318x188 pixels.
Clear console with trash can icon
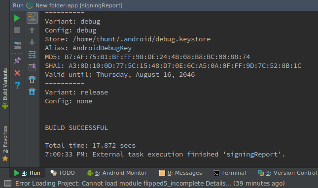coord(32,92)
